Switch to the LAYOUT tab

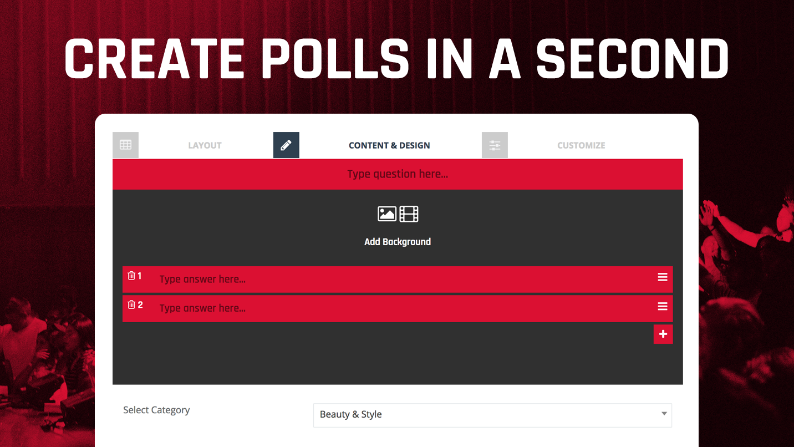[204, 145]
